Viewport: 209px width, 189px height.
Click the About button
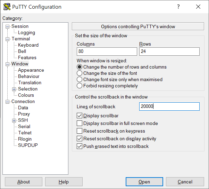pos(24,182)
